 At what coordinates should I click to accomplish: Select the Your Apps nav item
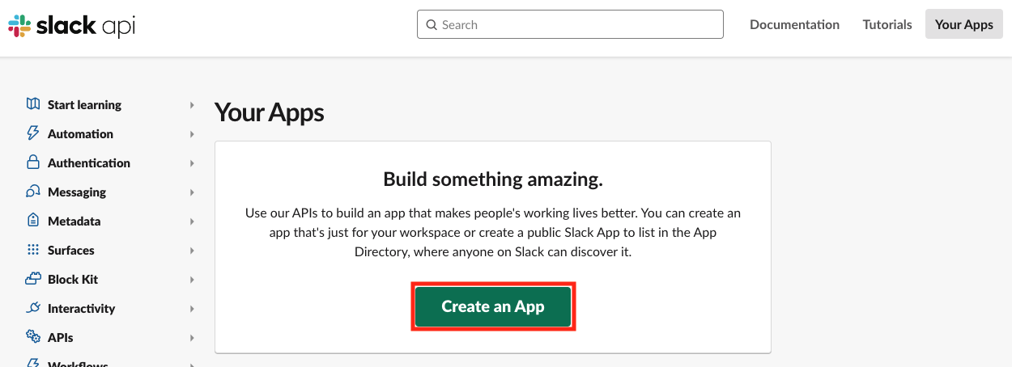tap(963, 24)
